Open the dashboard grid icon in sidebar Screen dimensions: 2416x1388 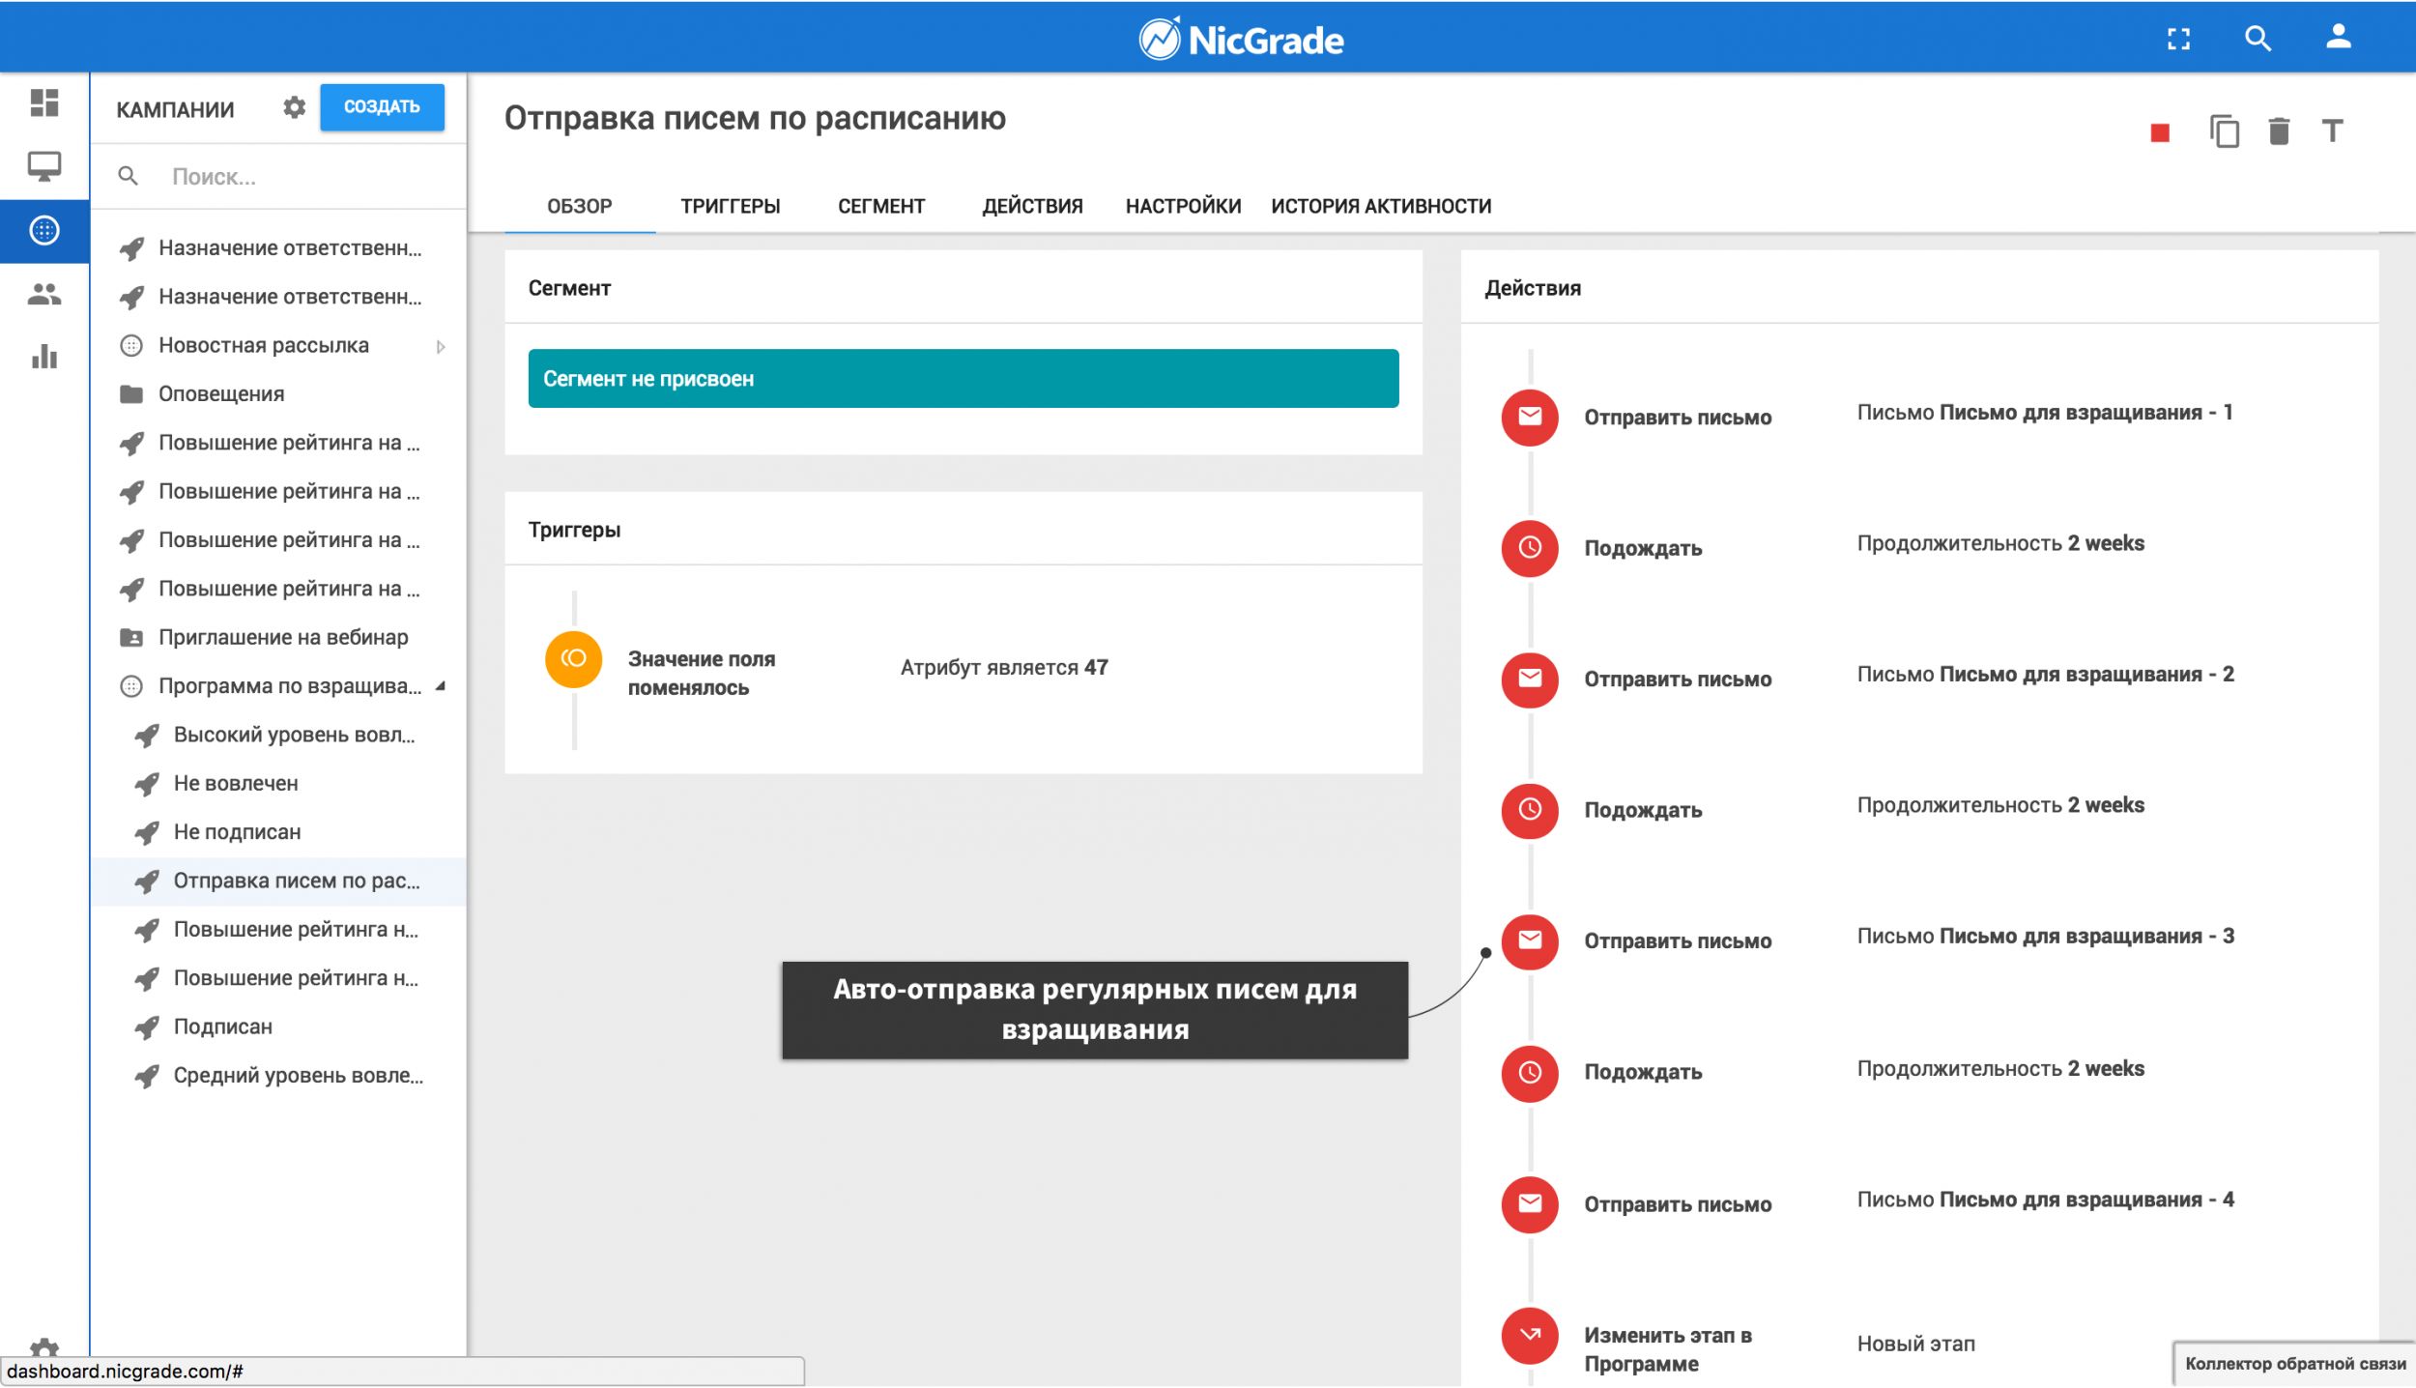click(x=44, y=102)
